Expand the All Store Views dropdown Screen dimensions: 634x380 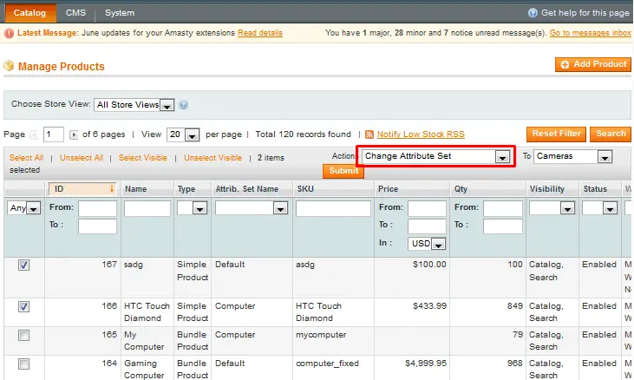click(134, 105)
